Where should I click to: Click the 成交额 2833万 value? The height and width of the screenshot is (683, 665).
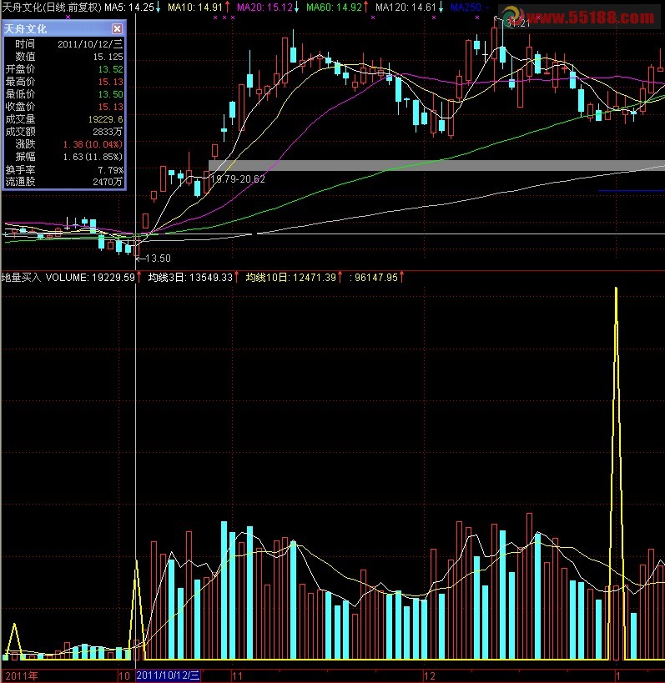[108, 132]
